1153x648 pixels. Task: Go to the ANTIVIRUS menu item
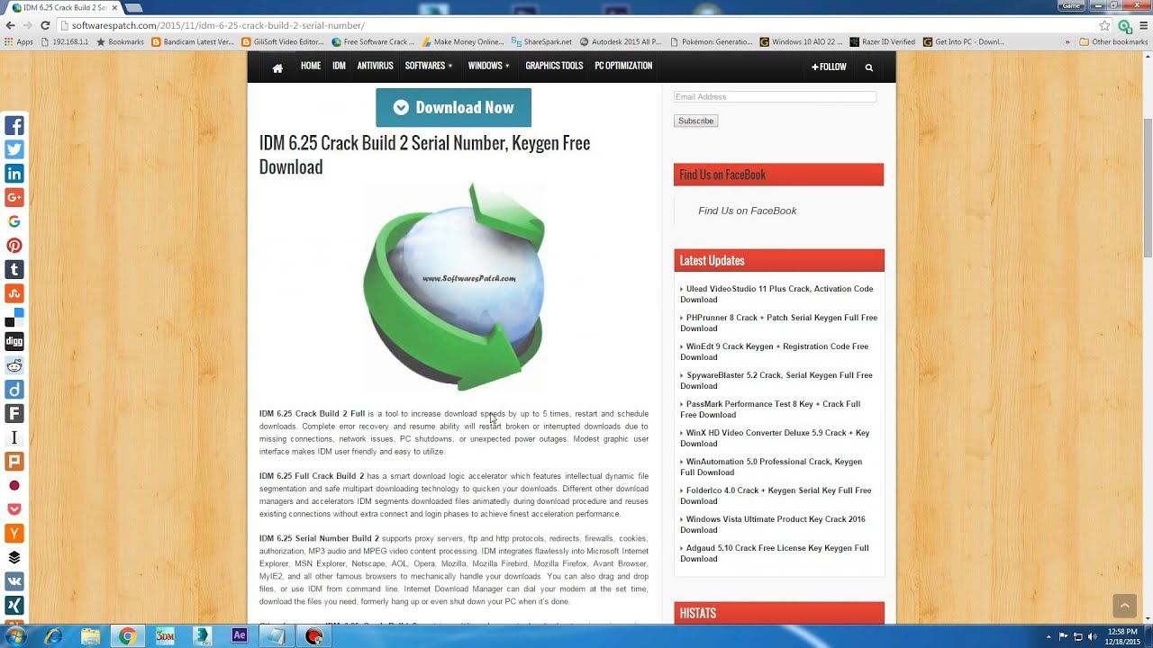pos(375,66)
